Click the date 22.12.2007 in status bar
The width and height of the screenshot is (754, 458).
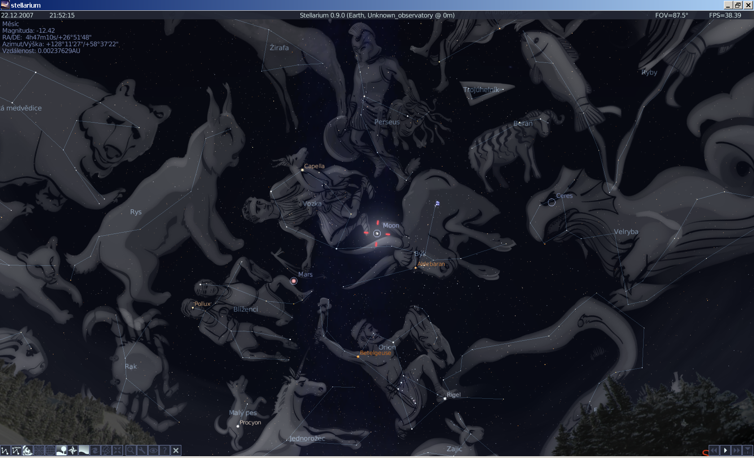(17, 15)
